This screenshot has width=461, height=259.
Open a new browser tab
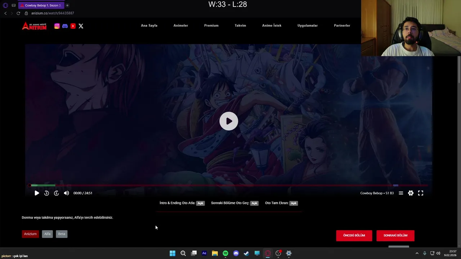(67, 5)
